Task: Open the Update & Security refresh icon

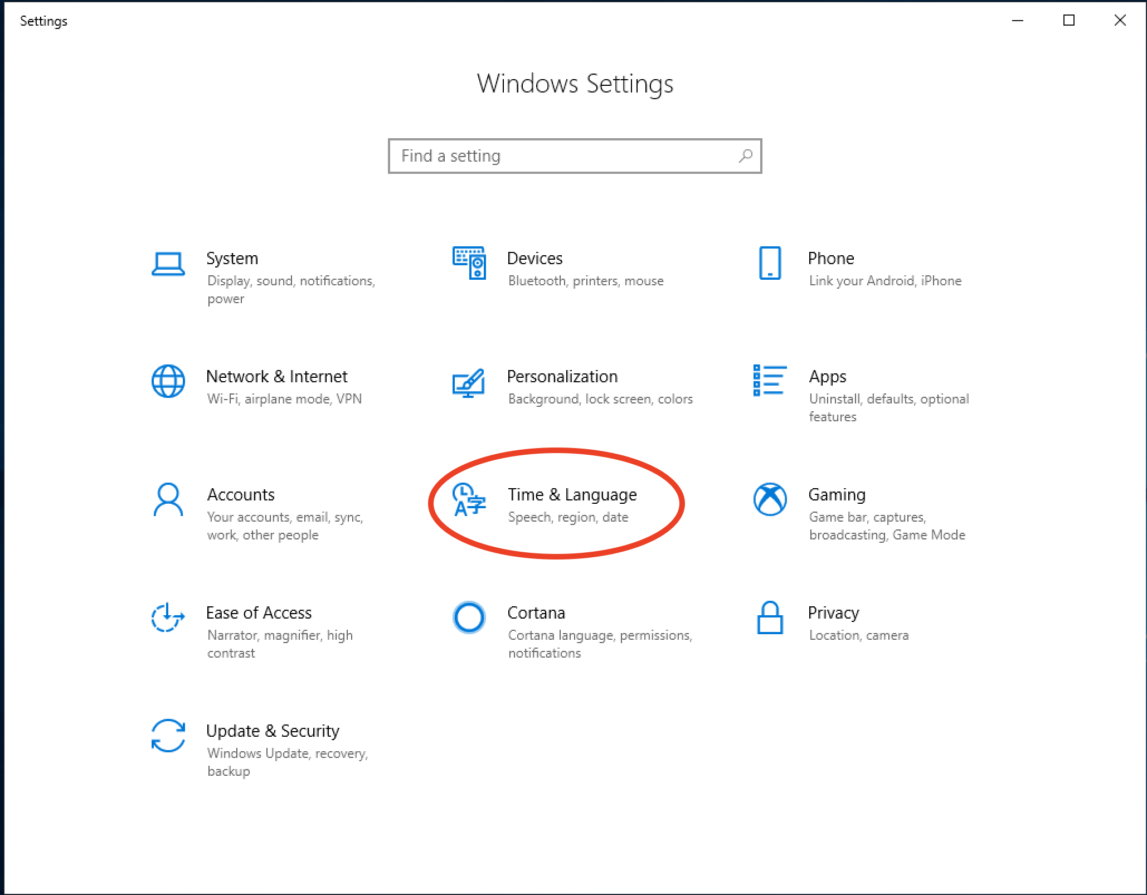Action: coord(168,736)
